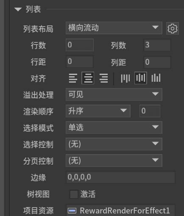Viewport: 184px width, 216px height.
Task: Select center horizontal alignment icon
Action: pos(88,78)
